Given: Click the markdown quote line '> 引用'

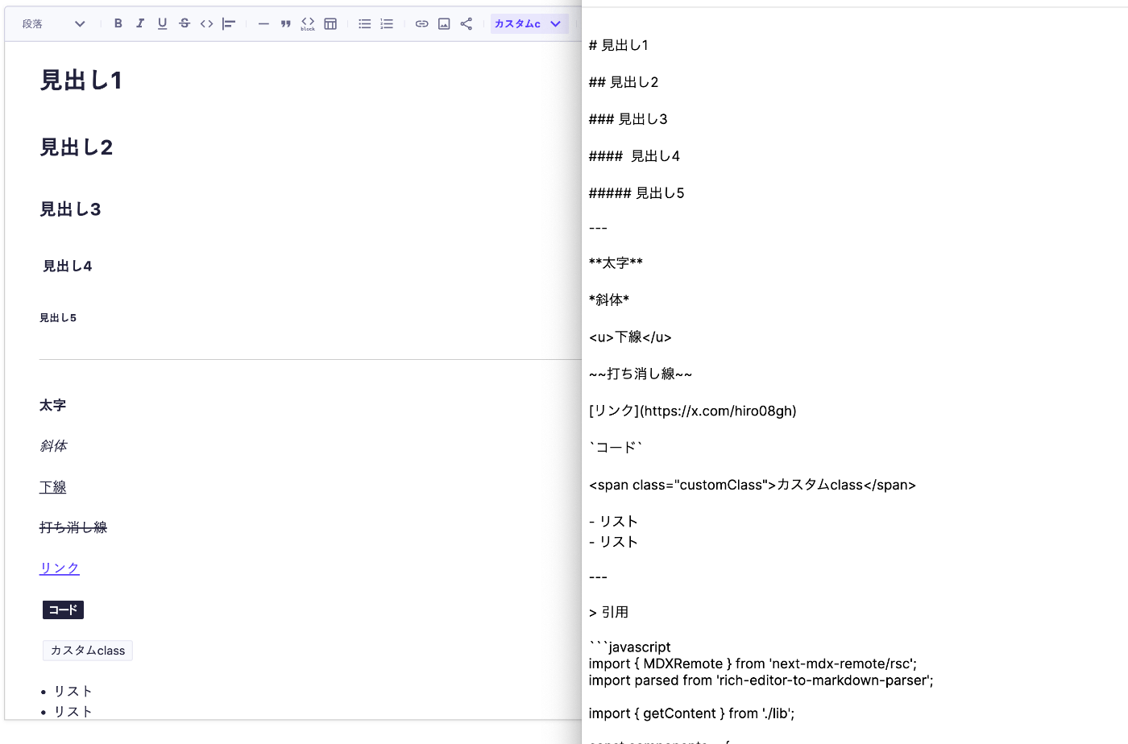Looking at the screenshot, I should pos(609,612).
